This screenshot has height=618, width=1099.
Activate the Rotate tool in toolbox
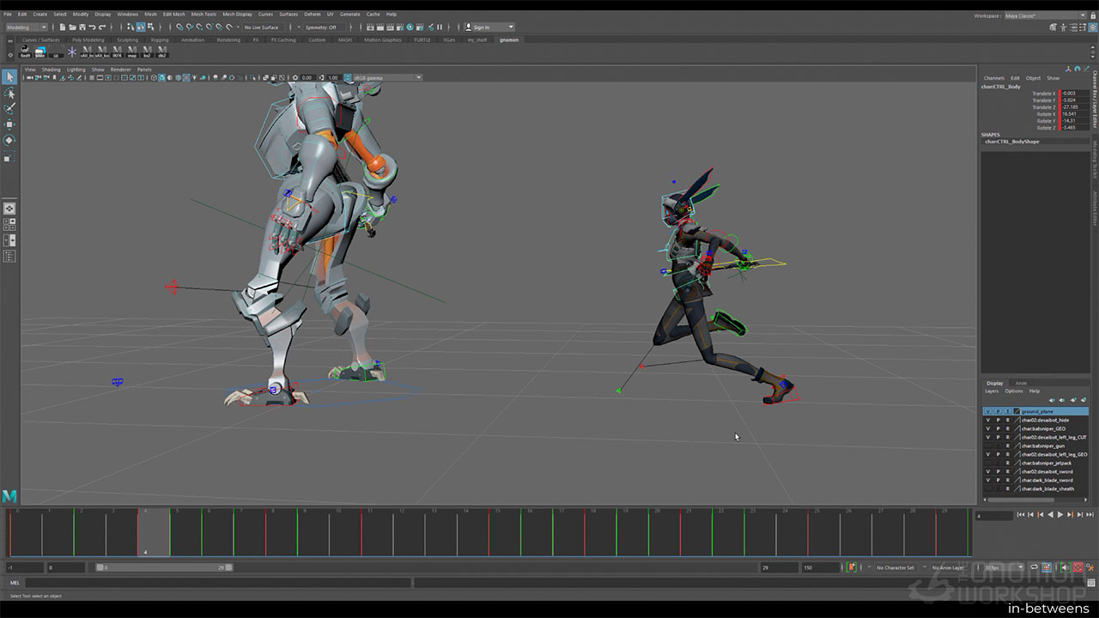(9, 140)
